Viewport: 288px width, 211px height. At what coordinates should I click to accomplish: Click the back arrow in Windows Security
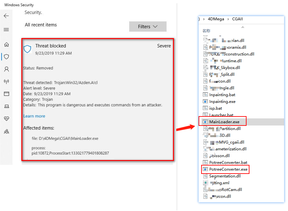coord(6,16)
